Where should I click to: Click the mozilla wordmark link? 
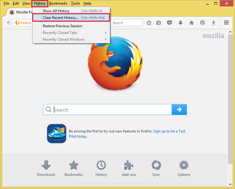click(213, 36)
